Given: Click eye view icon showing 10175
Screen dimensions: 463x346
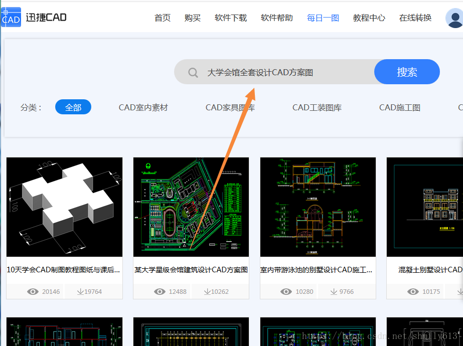Looking at the screenshot, I should click(413, 292).
